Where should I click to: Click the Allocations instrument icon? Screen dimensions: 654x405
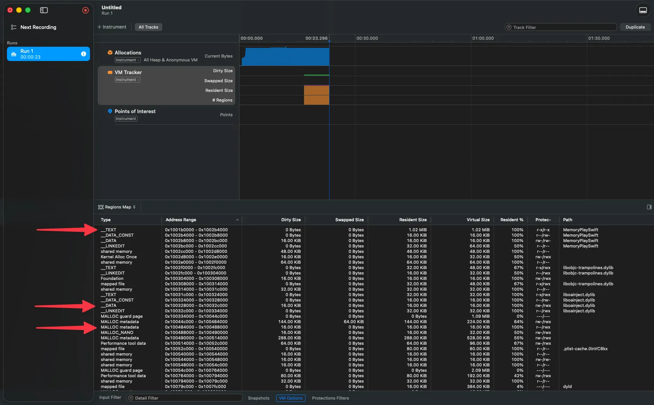tap(110, 53)
